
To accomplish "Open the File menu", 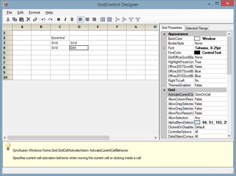I will click(x=9, y=12).
